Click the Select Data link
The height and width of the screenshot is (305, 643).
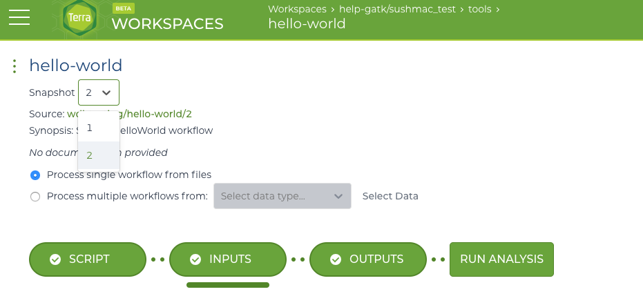390,196
